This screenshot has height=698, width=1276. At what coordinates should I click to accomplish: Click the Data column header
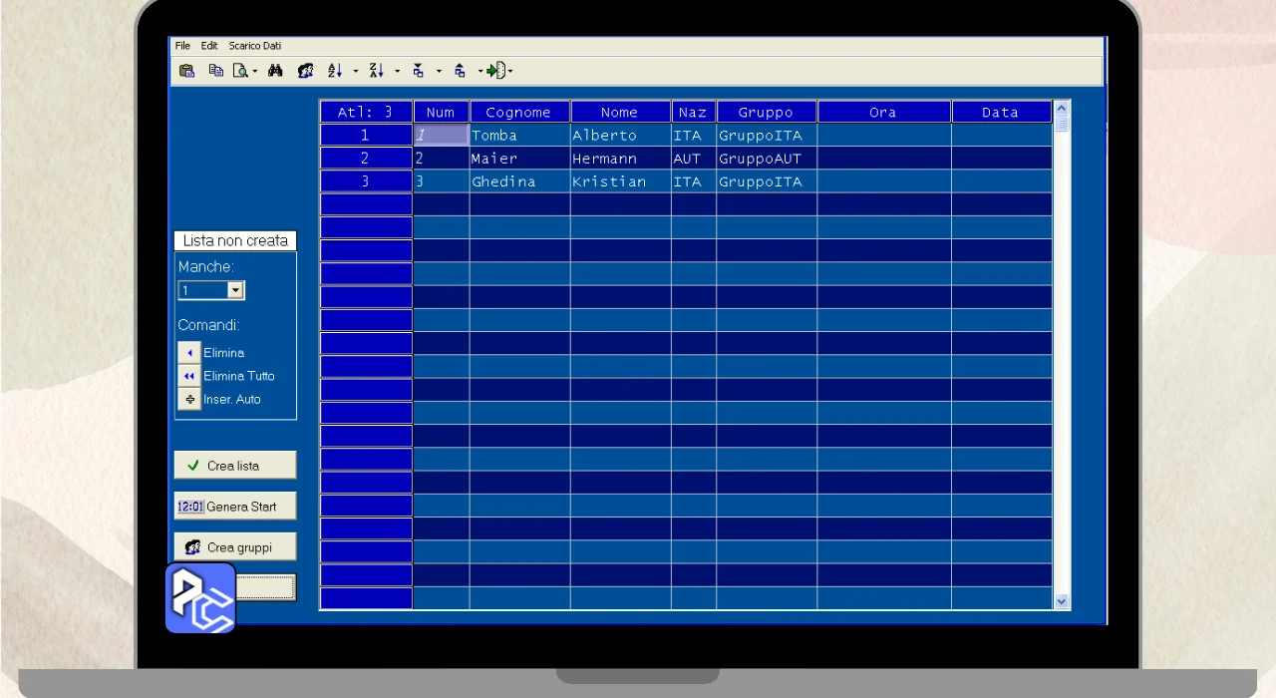pyautogui.click(x=1001, y=112)
